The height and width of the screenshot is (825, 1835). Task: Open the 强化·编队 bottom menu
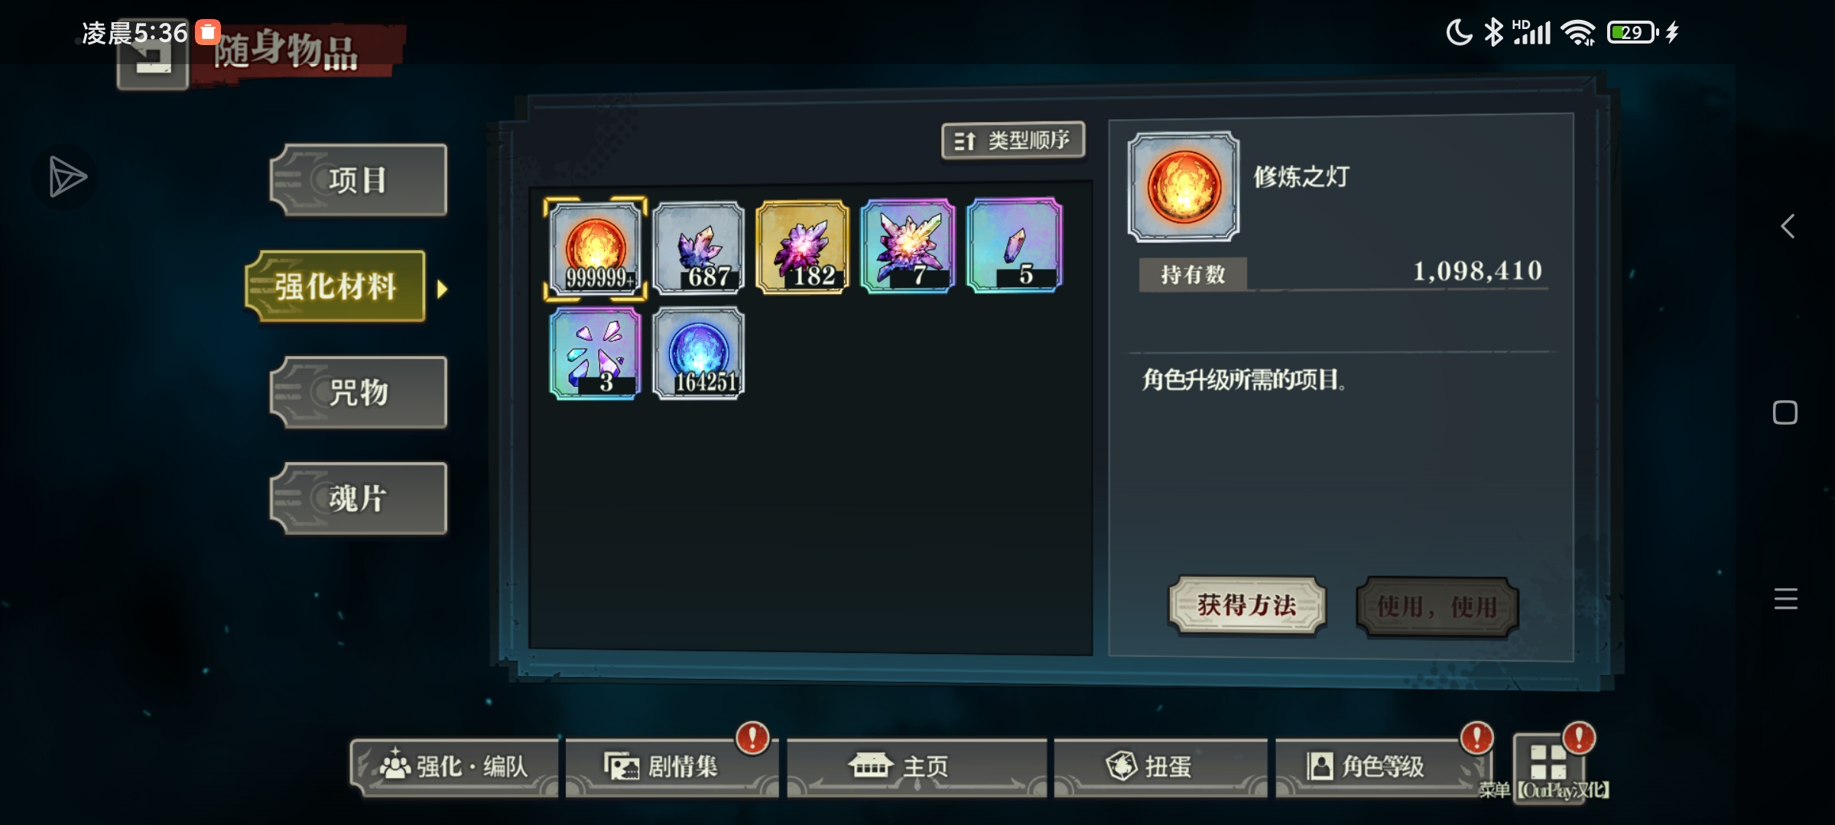455,767
